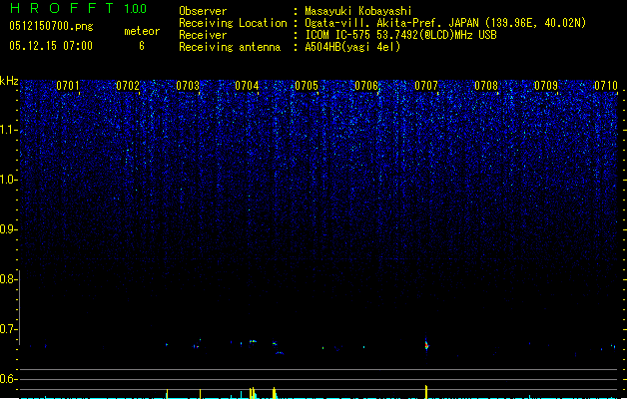The image size is (628, 399).
Task: Click the Observer label
Action: coord(203,11)
